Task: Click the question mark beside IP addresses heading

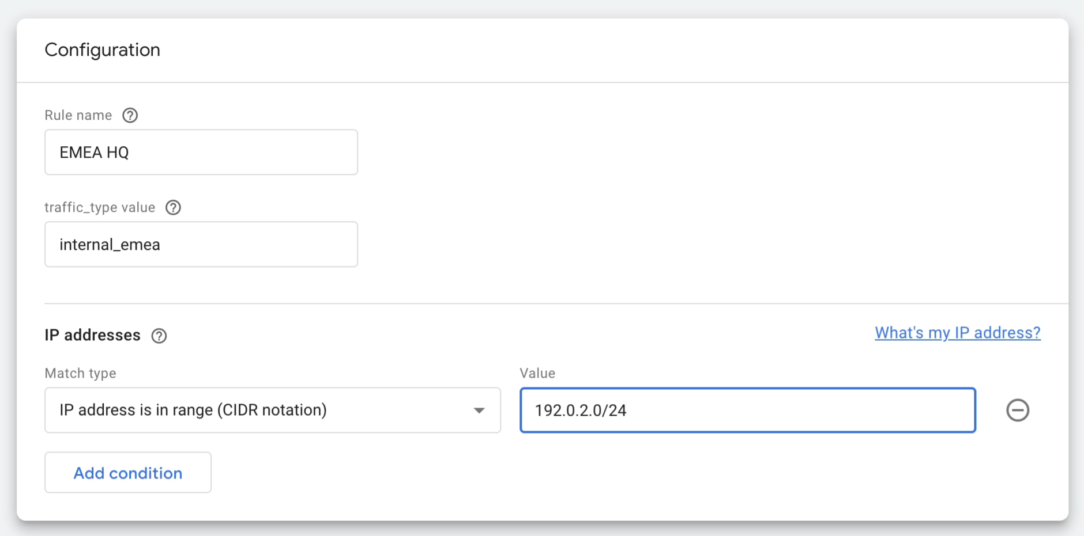Action: tap(159, 336)
